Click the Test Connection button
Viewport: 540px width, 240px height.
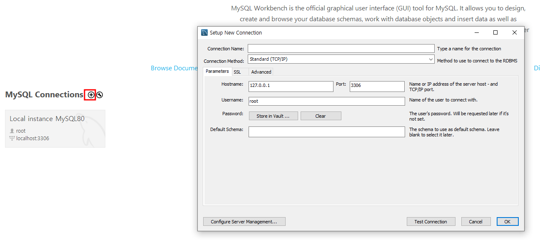coord(431,222)
